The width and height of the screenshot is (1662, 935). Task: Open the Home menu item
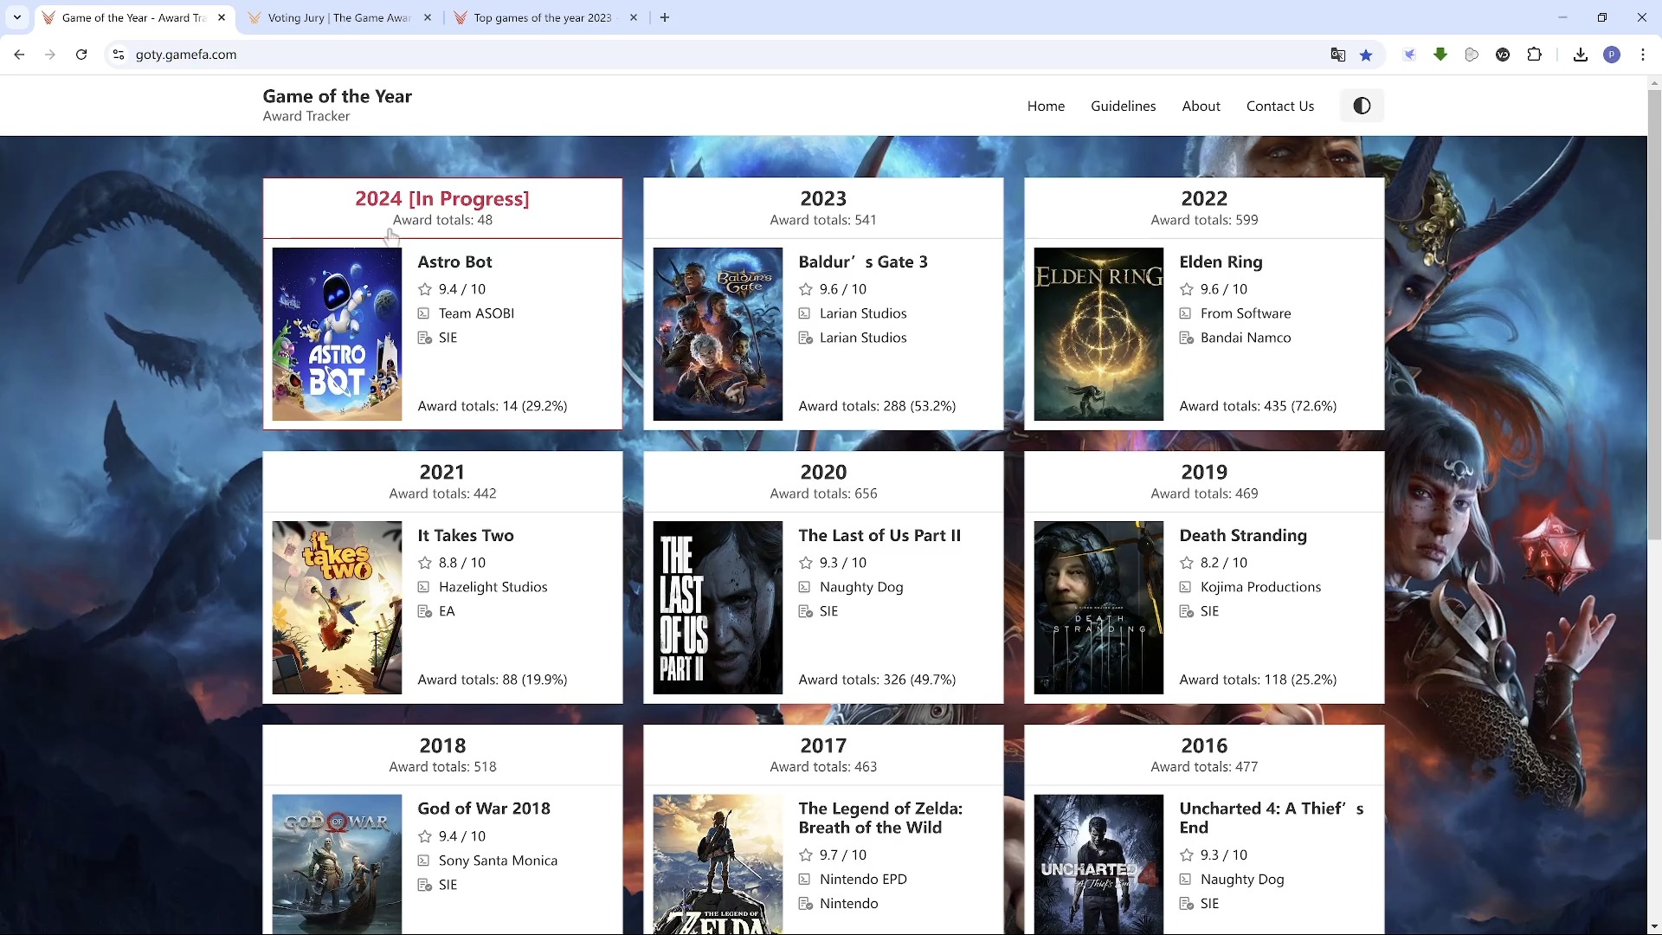coord(1046,106)
